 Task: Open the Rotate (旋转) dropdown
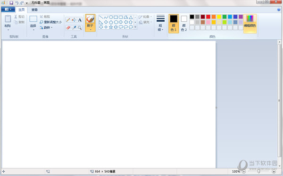46,27
